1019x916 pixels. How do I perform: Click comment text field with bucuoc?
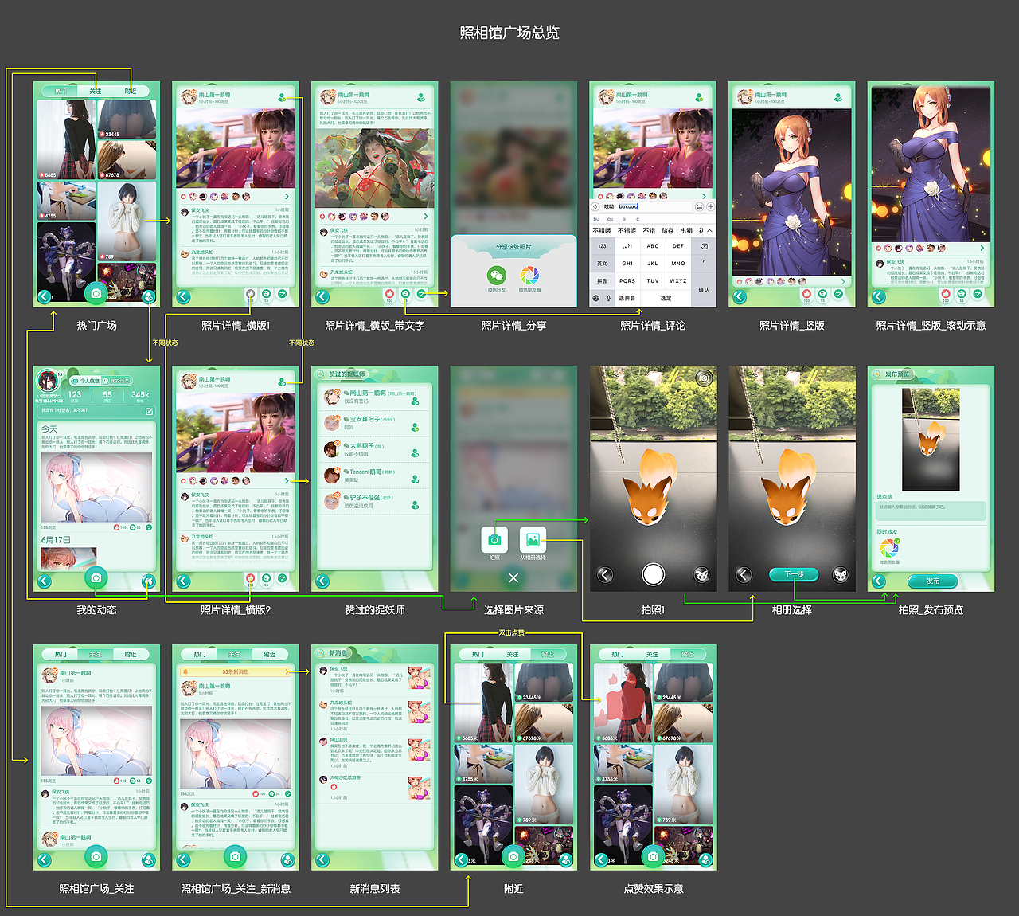pyautogui.click(x=648, y=206)
